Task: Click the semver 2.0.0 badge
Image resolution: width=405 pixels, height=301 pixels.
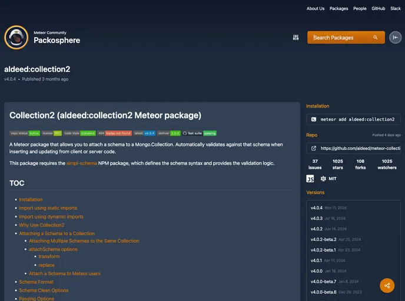Action: 169,133
